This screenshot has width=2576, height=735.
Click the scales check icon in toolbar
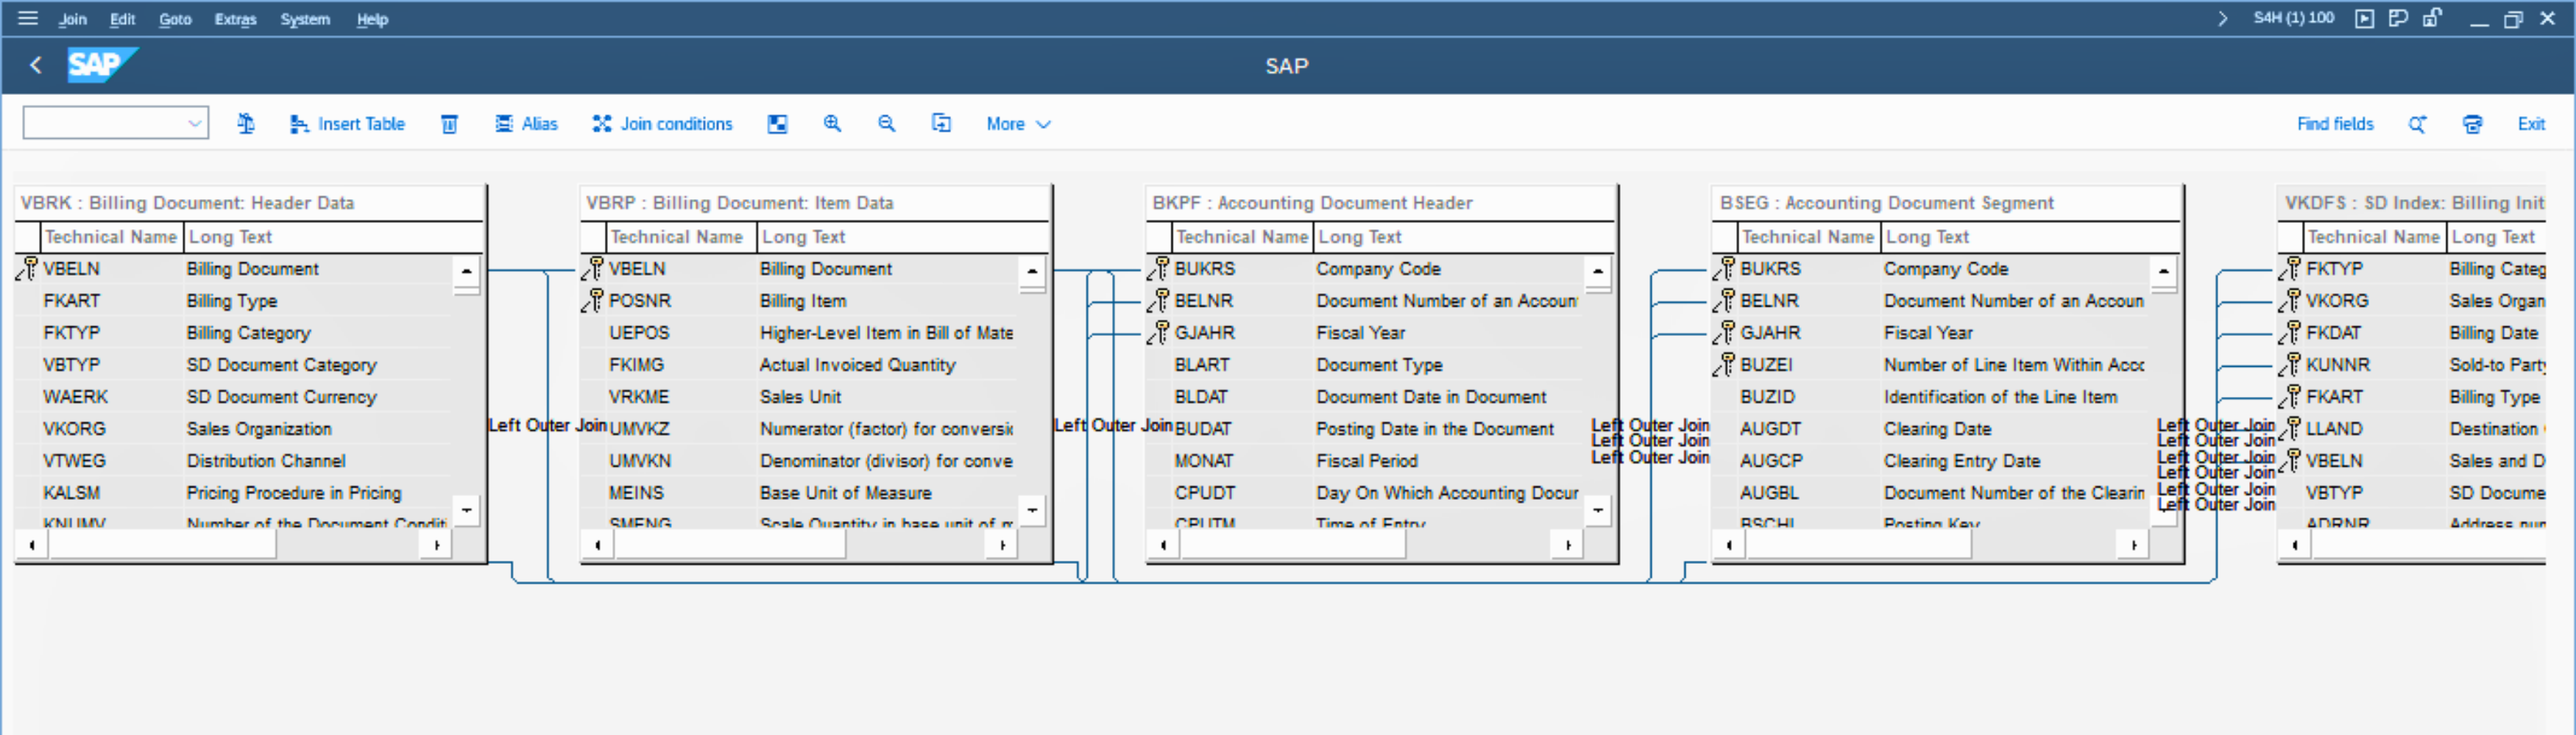(x=245, y=123)
